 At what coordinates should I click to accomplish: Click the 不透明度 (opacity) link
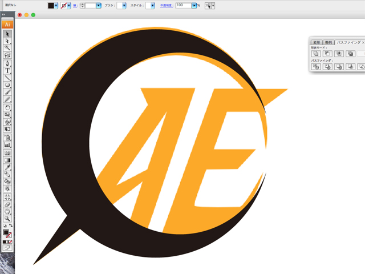(x=167, y=5)
